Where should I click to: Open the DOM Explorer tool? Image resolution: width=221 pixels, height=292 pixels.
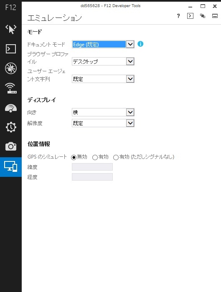click(x=10, y=29)
